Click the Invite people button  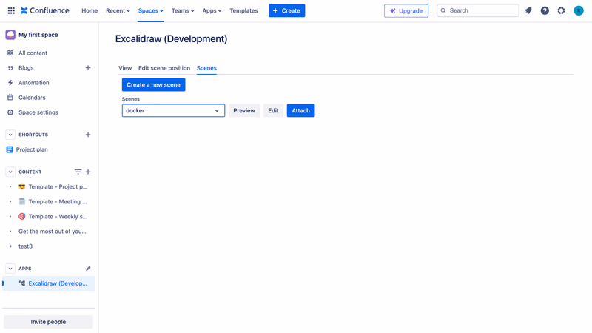point(48,322)
